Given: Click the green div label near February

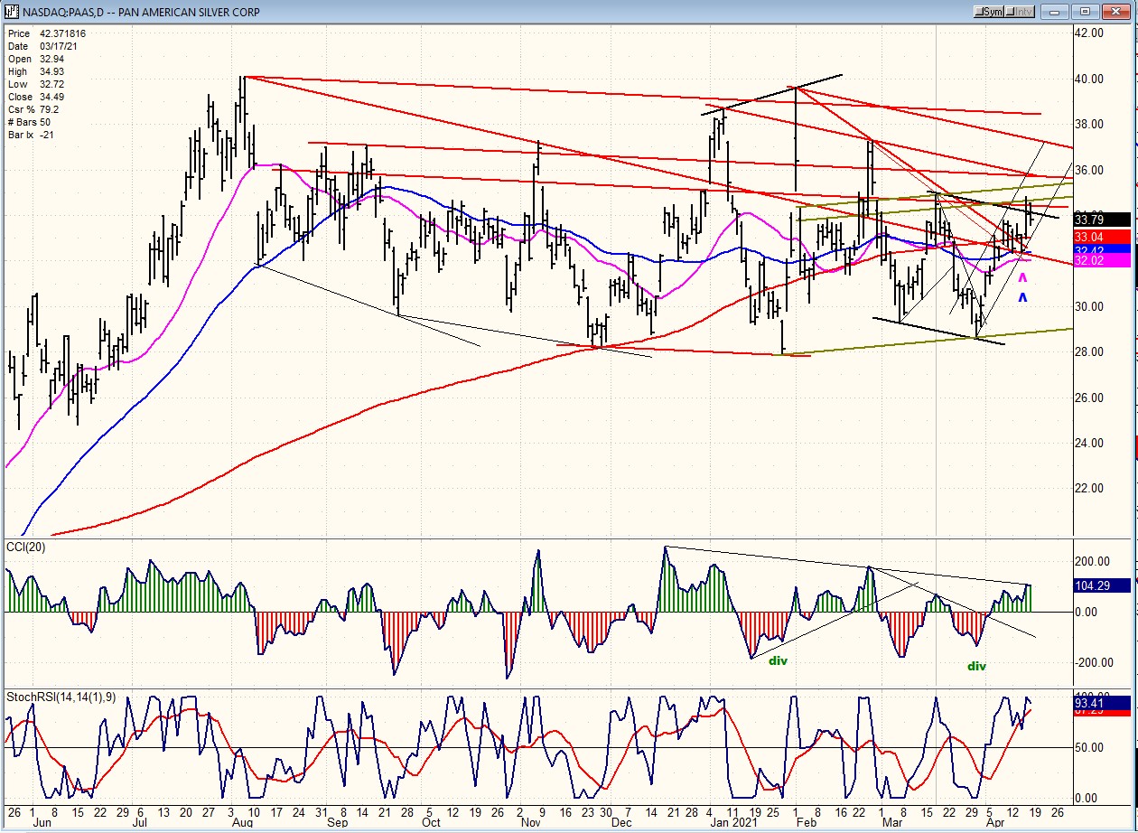Looking at the screenshot, I should [778, 660].
